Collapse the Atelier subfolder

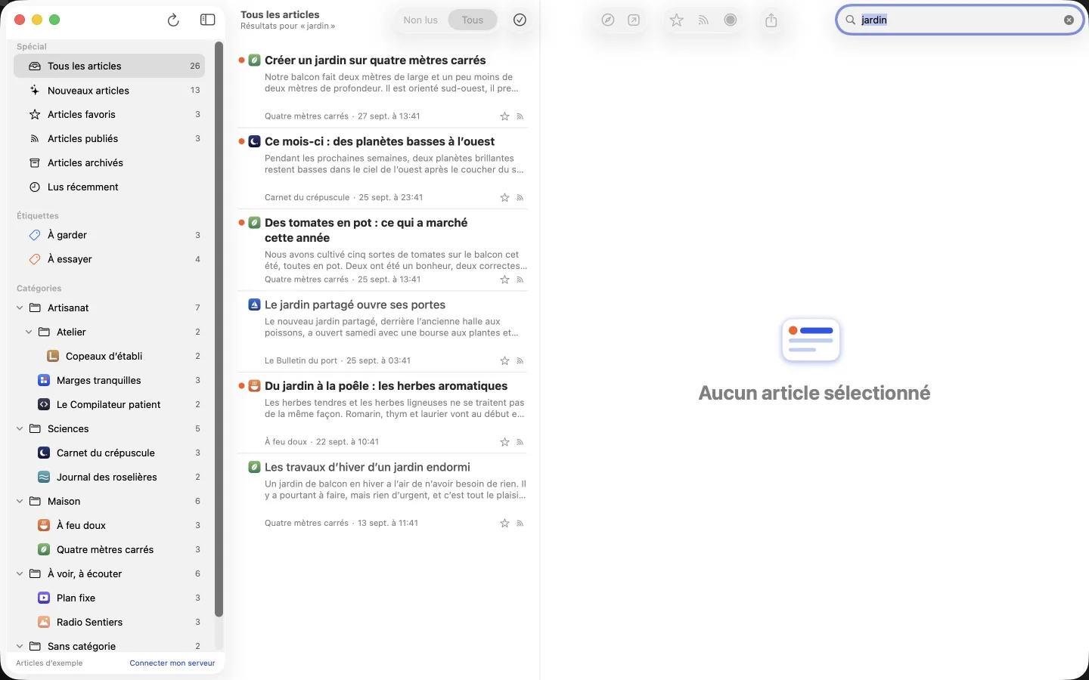pos(29,332)
